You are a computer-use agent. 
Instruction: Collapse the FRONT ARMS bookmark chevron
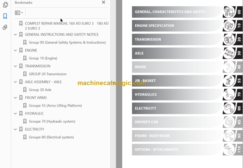point(15,98)
